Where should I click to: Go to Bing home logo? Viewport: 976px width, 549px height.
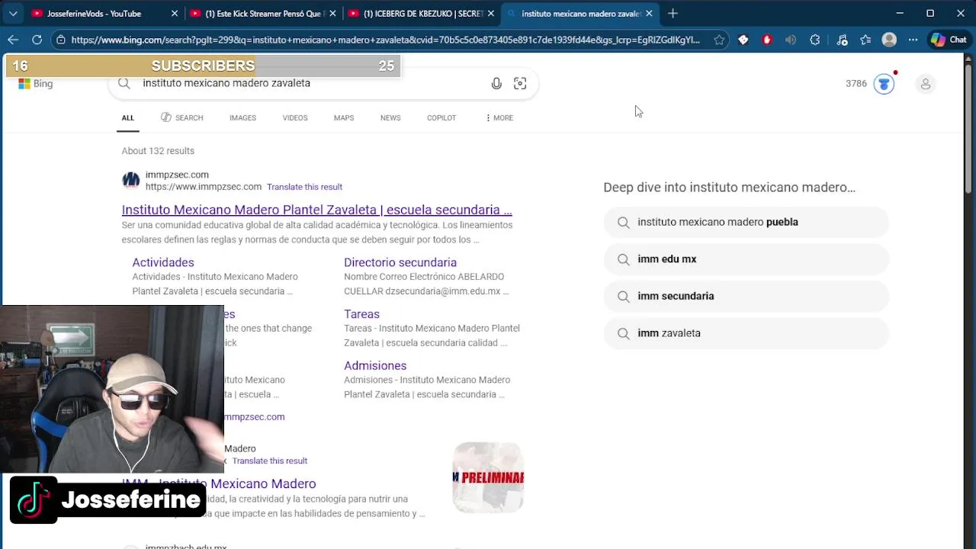coord(36,84)
